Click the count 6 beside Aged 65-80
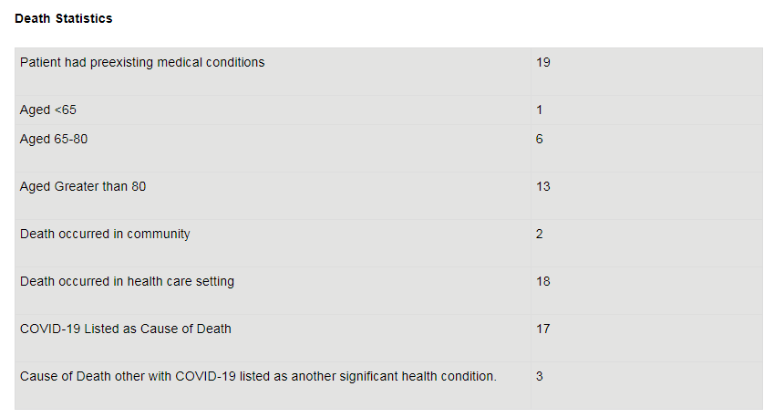774x418 pixels. click(x=540, y=140)
